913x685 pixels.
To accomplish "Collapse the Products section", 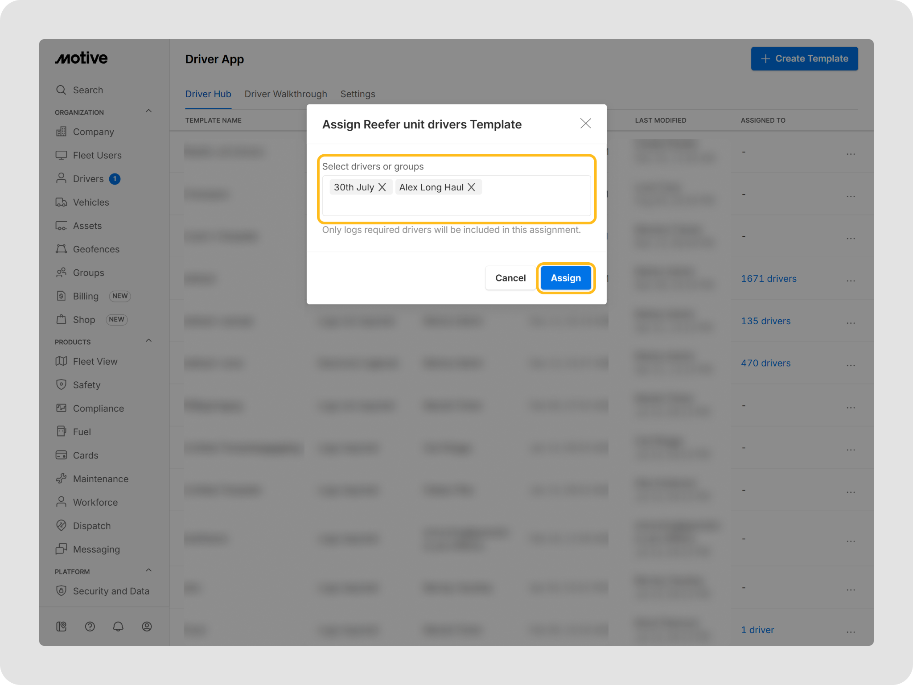I will 149,341.
